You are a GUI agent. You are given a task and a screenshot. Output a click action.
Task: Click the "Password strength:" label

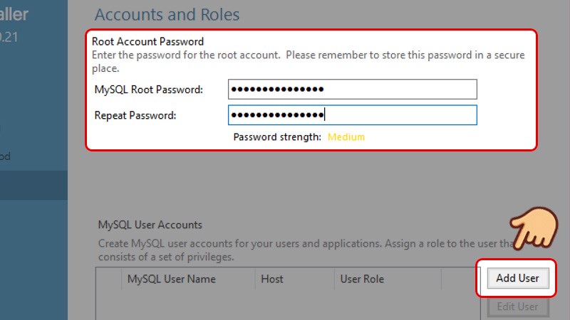tap(277, 137)
